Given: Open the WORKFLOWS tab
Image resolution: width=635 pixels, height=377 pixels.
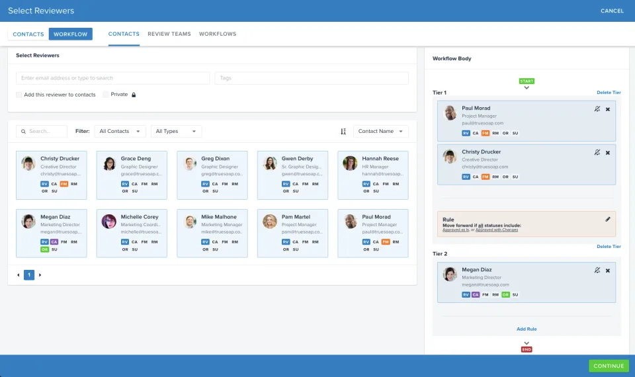Looking at the screenshot, I should pos(218,34).
